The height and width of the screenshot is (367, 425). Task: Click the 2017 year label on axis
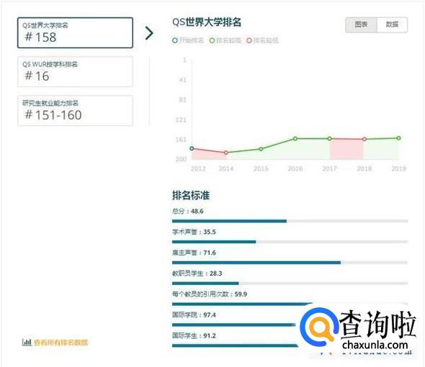coord(330,168)
